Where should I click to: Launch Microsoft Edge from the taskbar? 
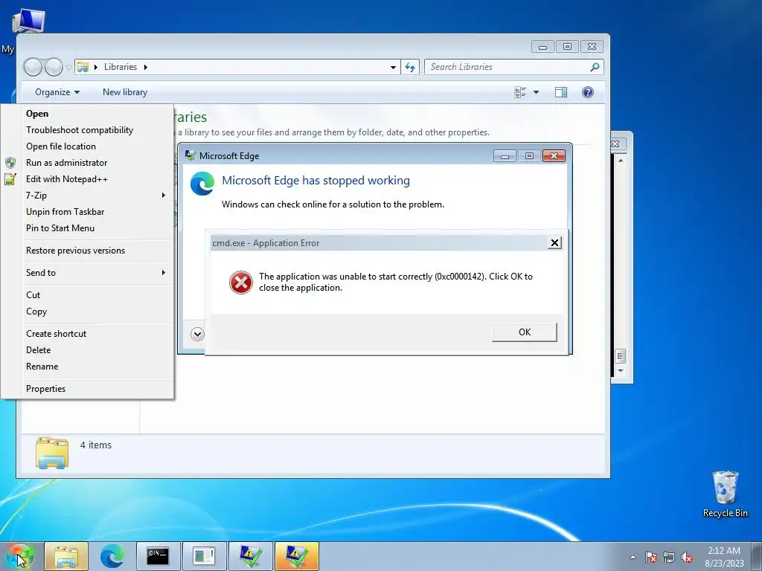point(112,556)
